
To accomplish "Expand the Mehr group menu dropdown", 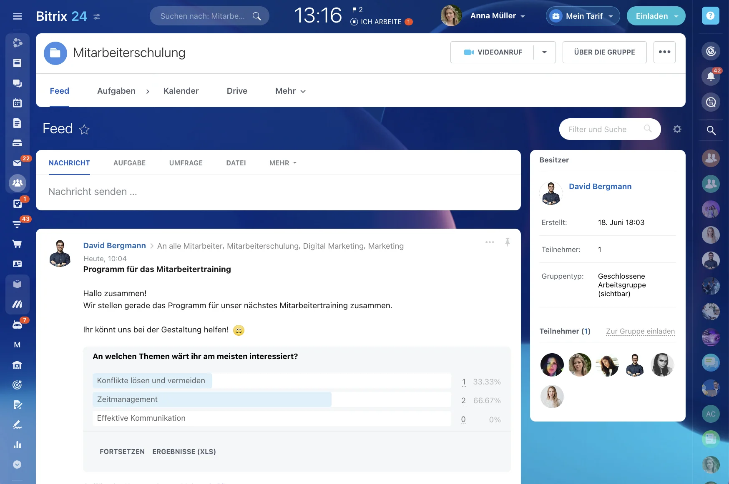I will click(290, 91).
